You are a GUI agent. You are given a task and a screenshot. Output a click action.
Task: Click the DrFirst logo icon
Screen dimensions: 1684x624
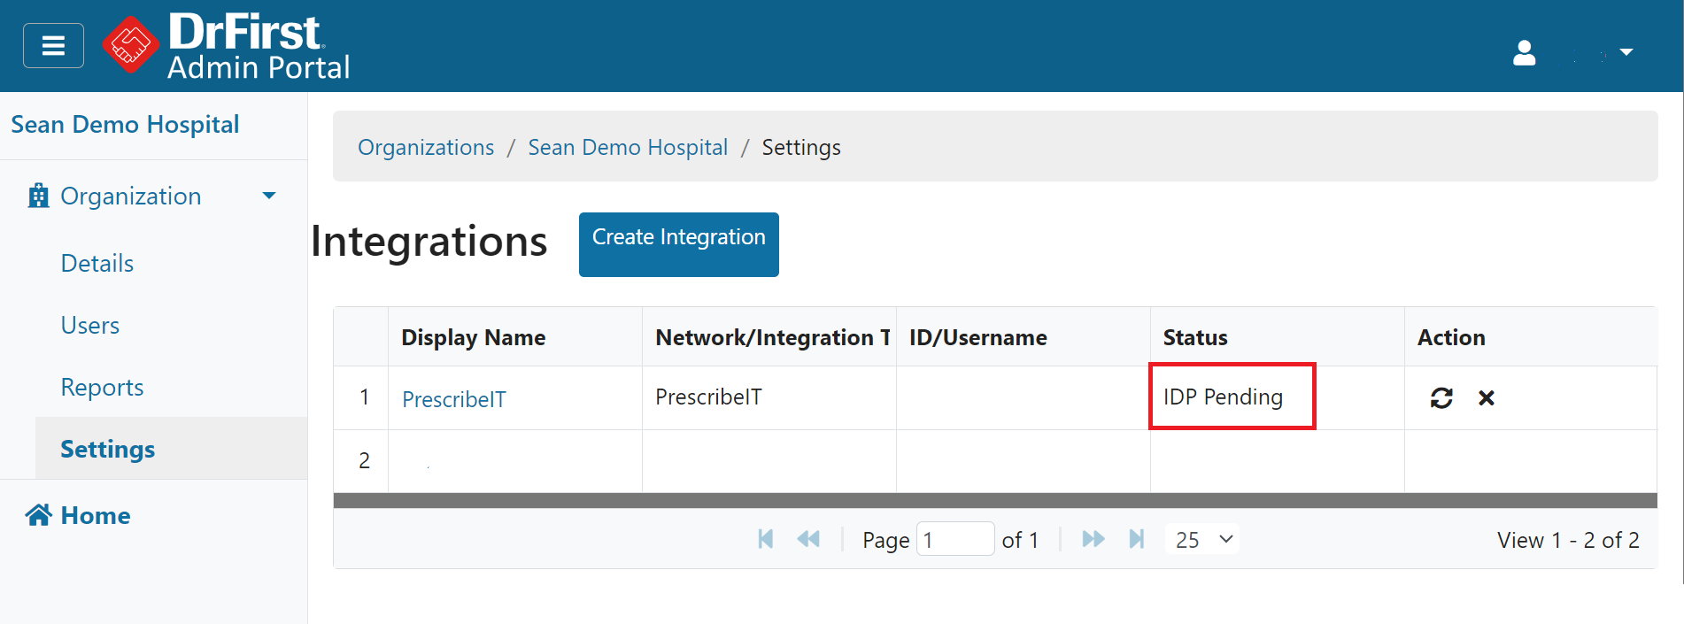coord(130,45)
